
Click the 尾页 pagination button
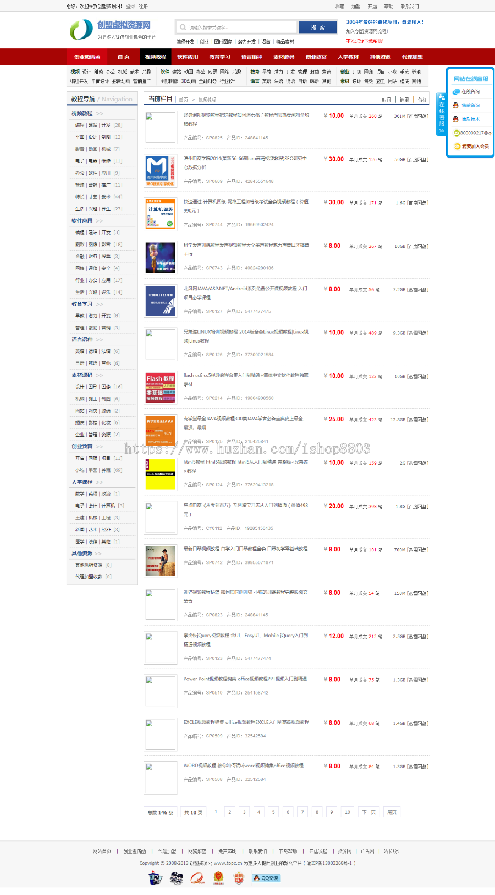click(392, 812)
